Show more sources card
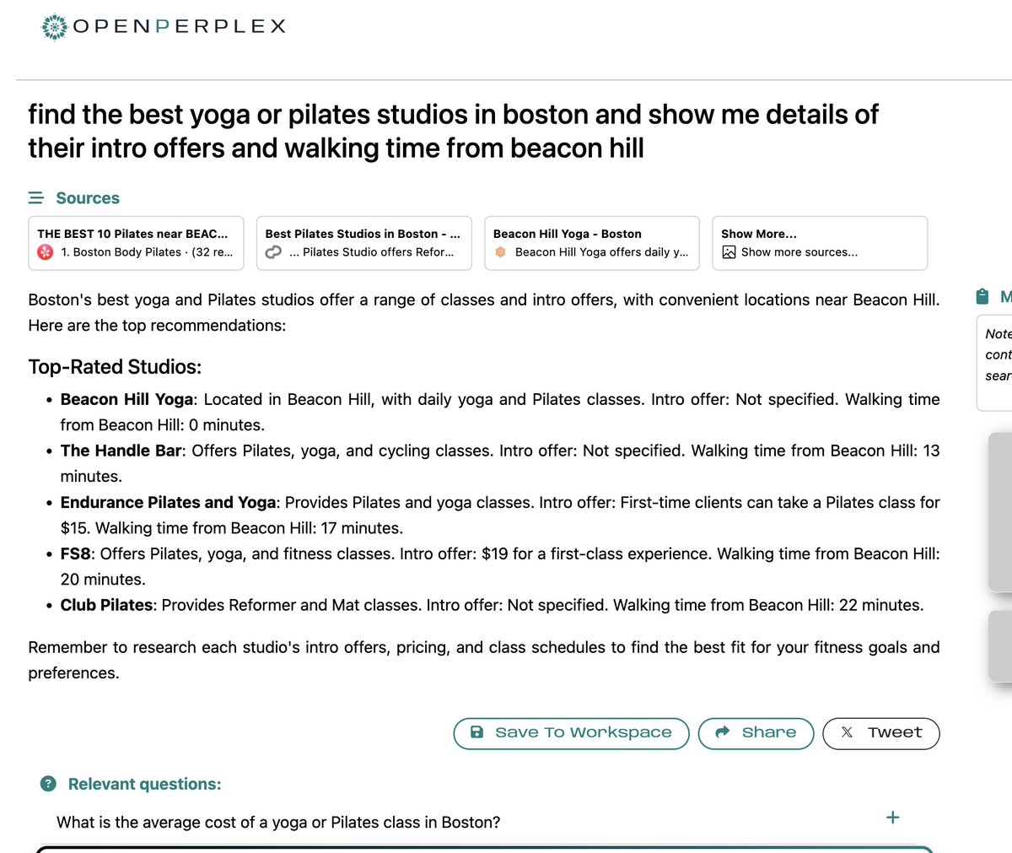1012x853 pixels. (x=820, y=243)
